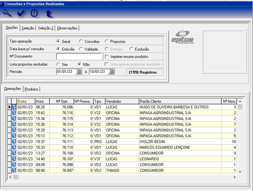Click the magnifying glass search icon
This screenshot has height=191, width=253.
tap(7, 13)
